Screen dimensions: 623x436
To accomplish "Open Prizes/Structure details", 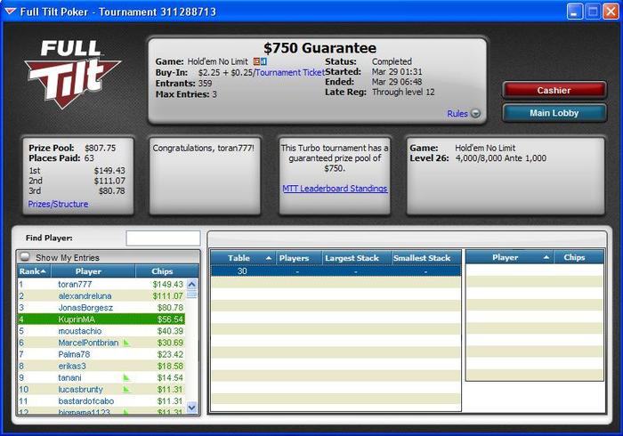I will 58,204.
